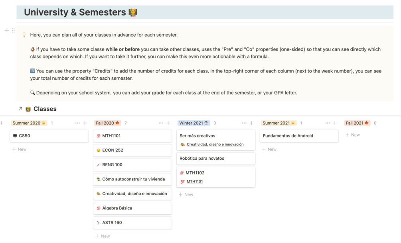
Task: Click the plus icon in the Winter 2021 column
Action: coord(251,123)
